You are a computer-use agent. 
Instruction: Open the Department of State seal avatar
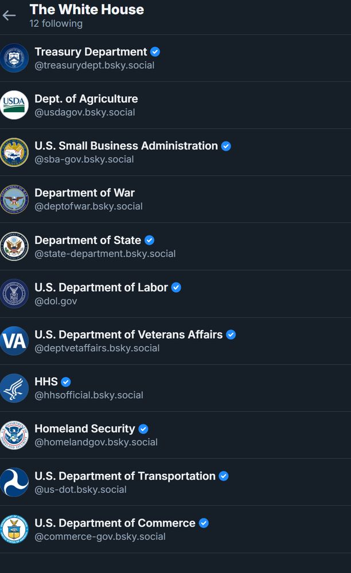point(14,246)
